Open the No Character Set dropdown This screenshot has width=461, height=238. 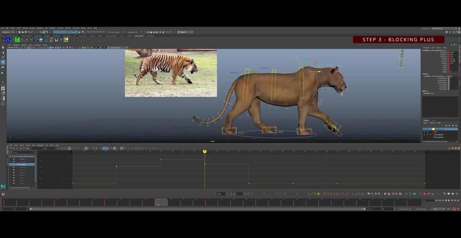(x=405, y=209)
